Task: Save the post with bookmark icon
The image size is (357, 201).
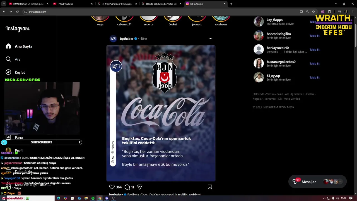Action: [x=210, y=187]
